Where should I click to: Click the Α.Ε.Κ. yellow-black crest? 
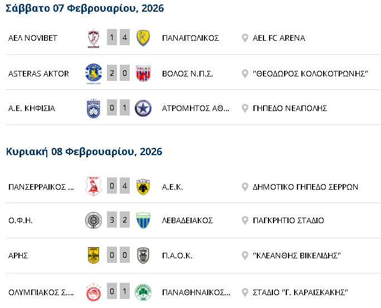144,186
